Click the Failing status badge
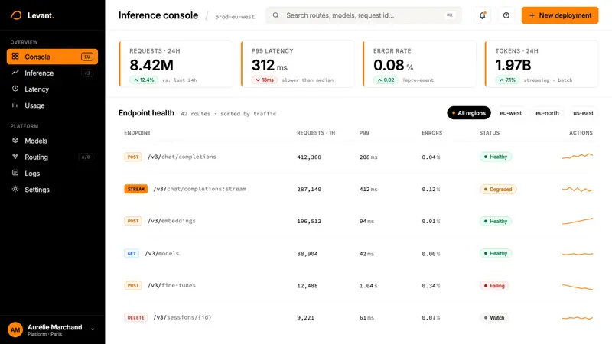The height and width of the screenshot is (344, 612). click(x=494, y=286)
